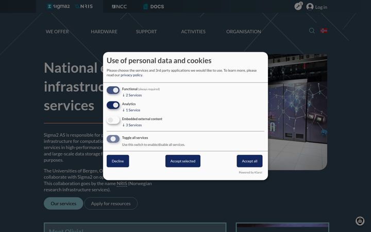This screenshot has width=371, height=232.
Task: Open the WE OFFER menu
Action: pyautogui.click(x=57, y=31)
